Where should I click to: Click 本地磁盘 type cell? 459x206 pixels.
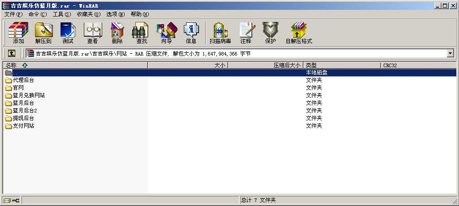point(316,73)
